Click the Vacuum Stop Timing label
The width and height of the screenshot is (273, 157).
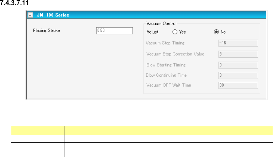165,43
